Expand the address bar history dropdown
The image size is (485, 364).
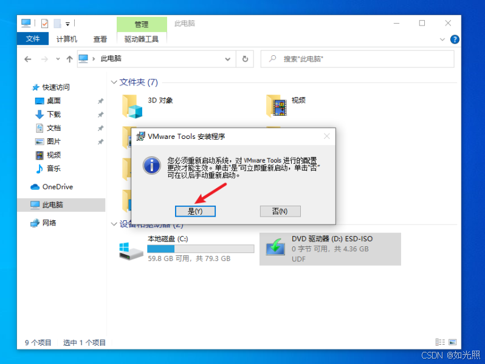coord(228,59)
